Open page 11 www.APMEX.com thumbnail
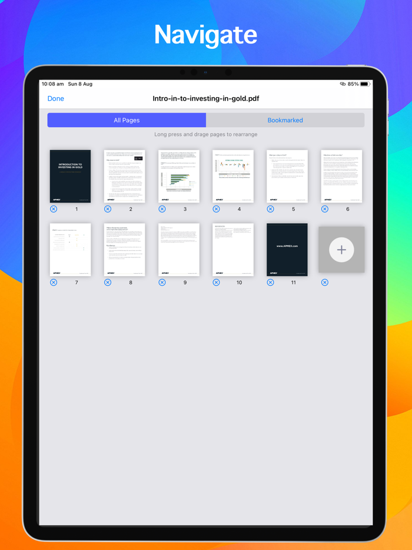This screenshot has width=412, height=550. [287, 250]
